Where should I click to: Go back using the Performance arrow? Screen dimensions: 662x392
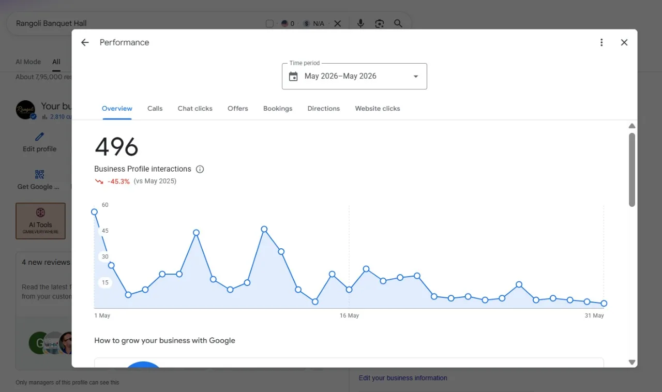pos(85,42)
